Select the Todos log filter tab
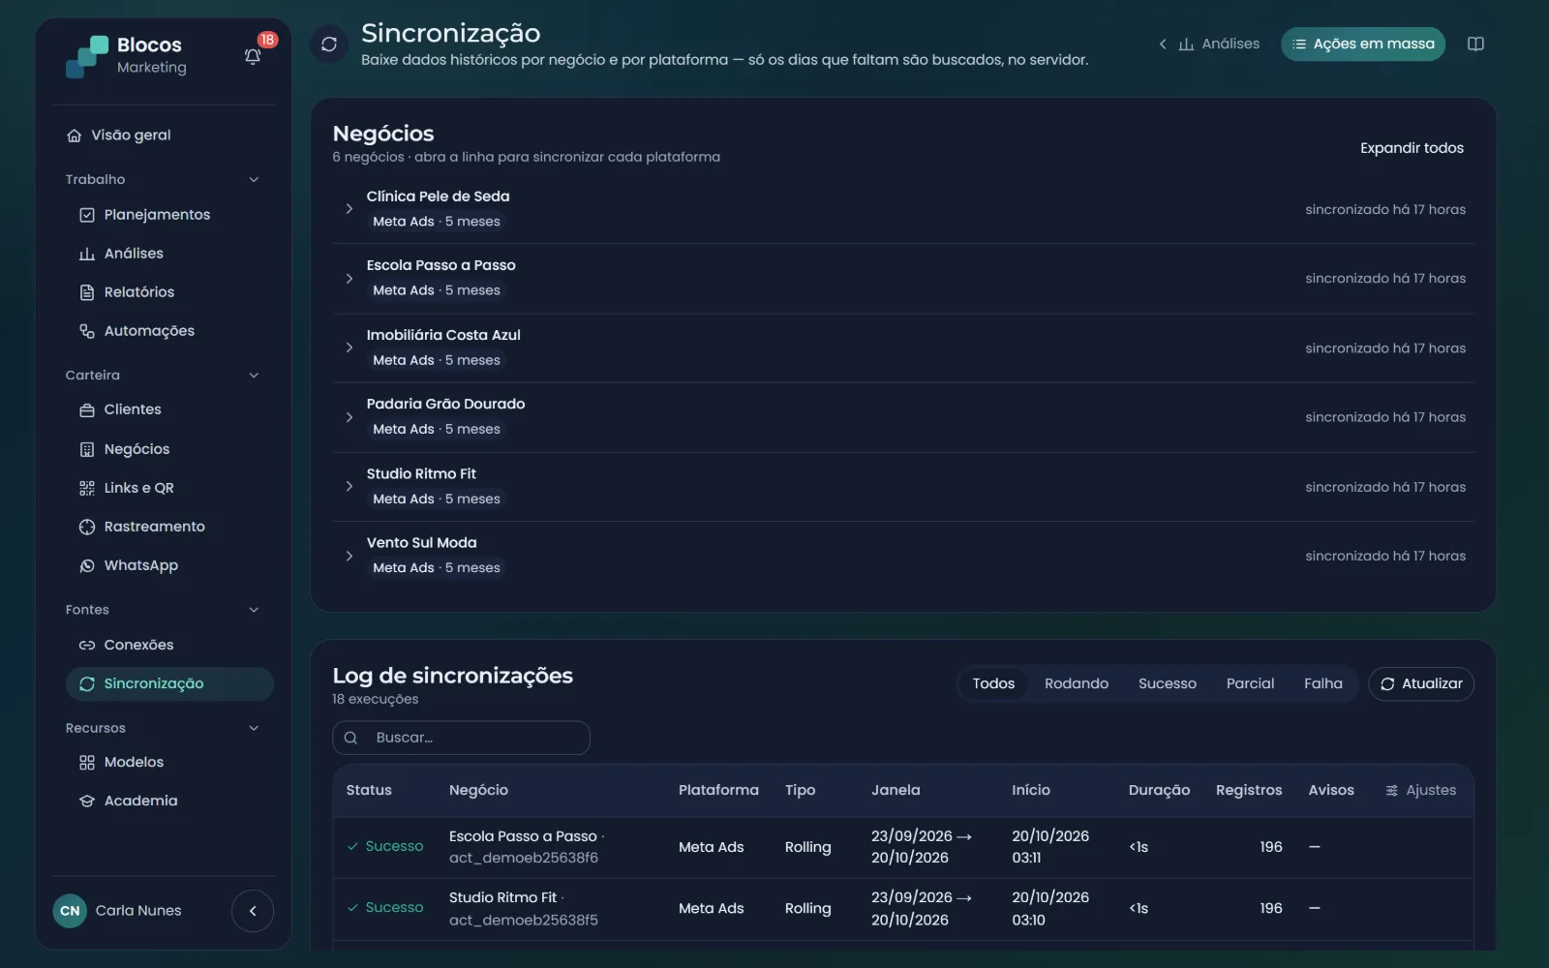The image size is (1549, 968). coord(993,683)
